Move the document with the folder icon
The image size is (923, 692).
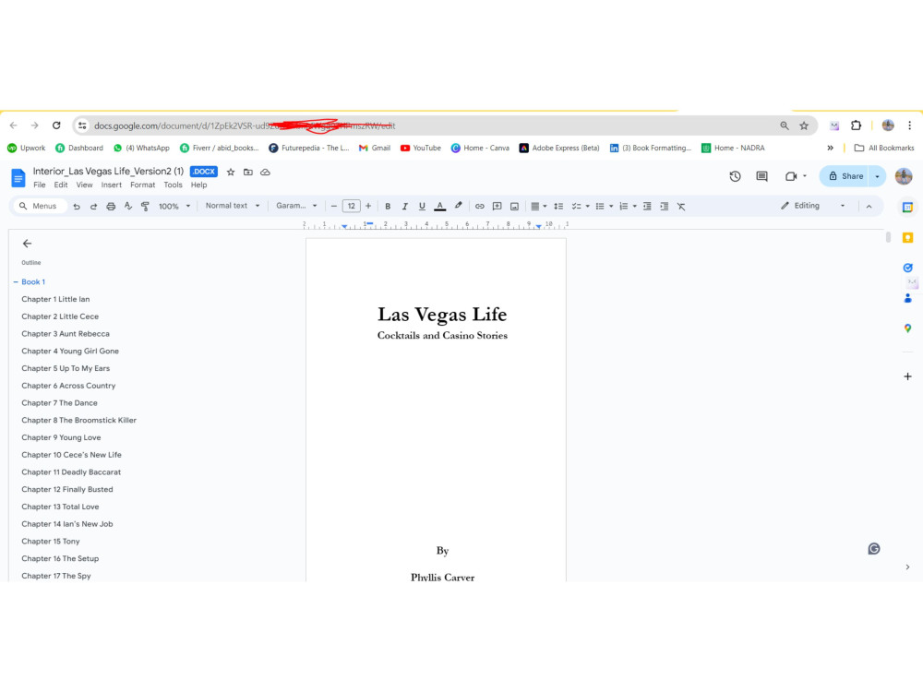247,172
